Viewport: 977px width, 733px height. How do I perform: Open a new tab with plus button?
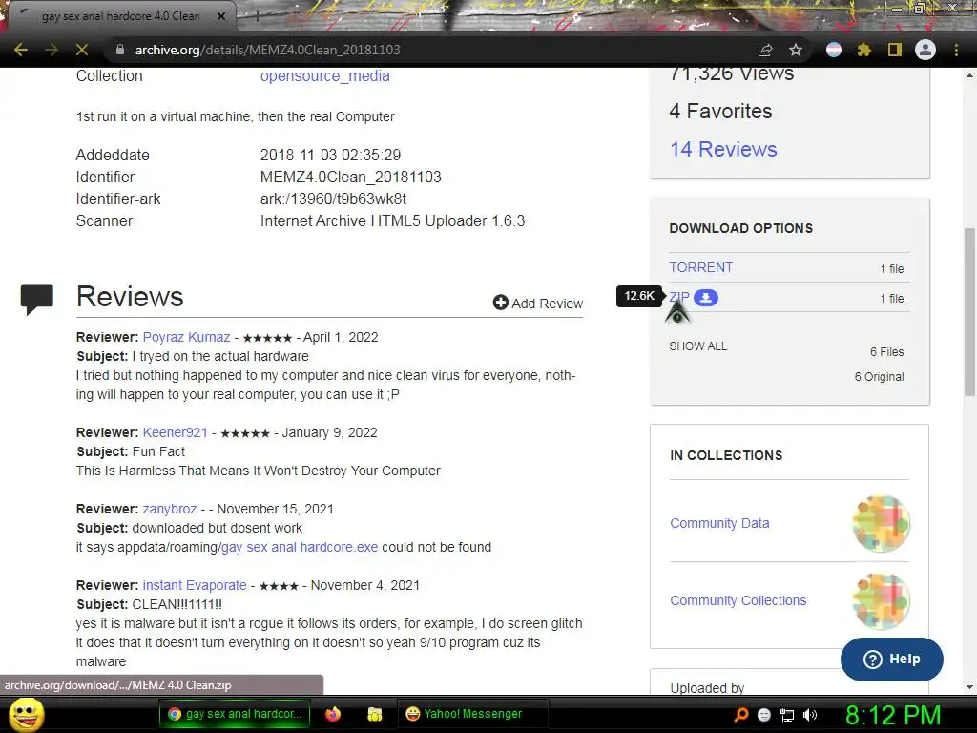(x=257, y=16)
